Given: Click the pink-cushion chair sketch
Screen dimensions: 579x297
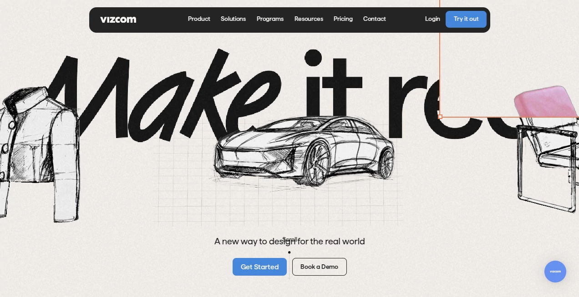Looking at the screenshot, I should 546,149.
